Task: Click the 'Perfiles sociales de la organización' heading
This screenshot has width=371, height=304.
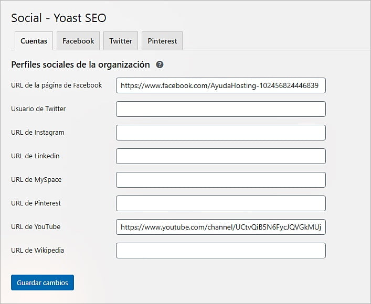Action: point(80,65)
